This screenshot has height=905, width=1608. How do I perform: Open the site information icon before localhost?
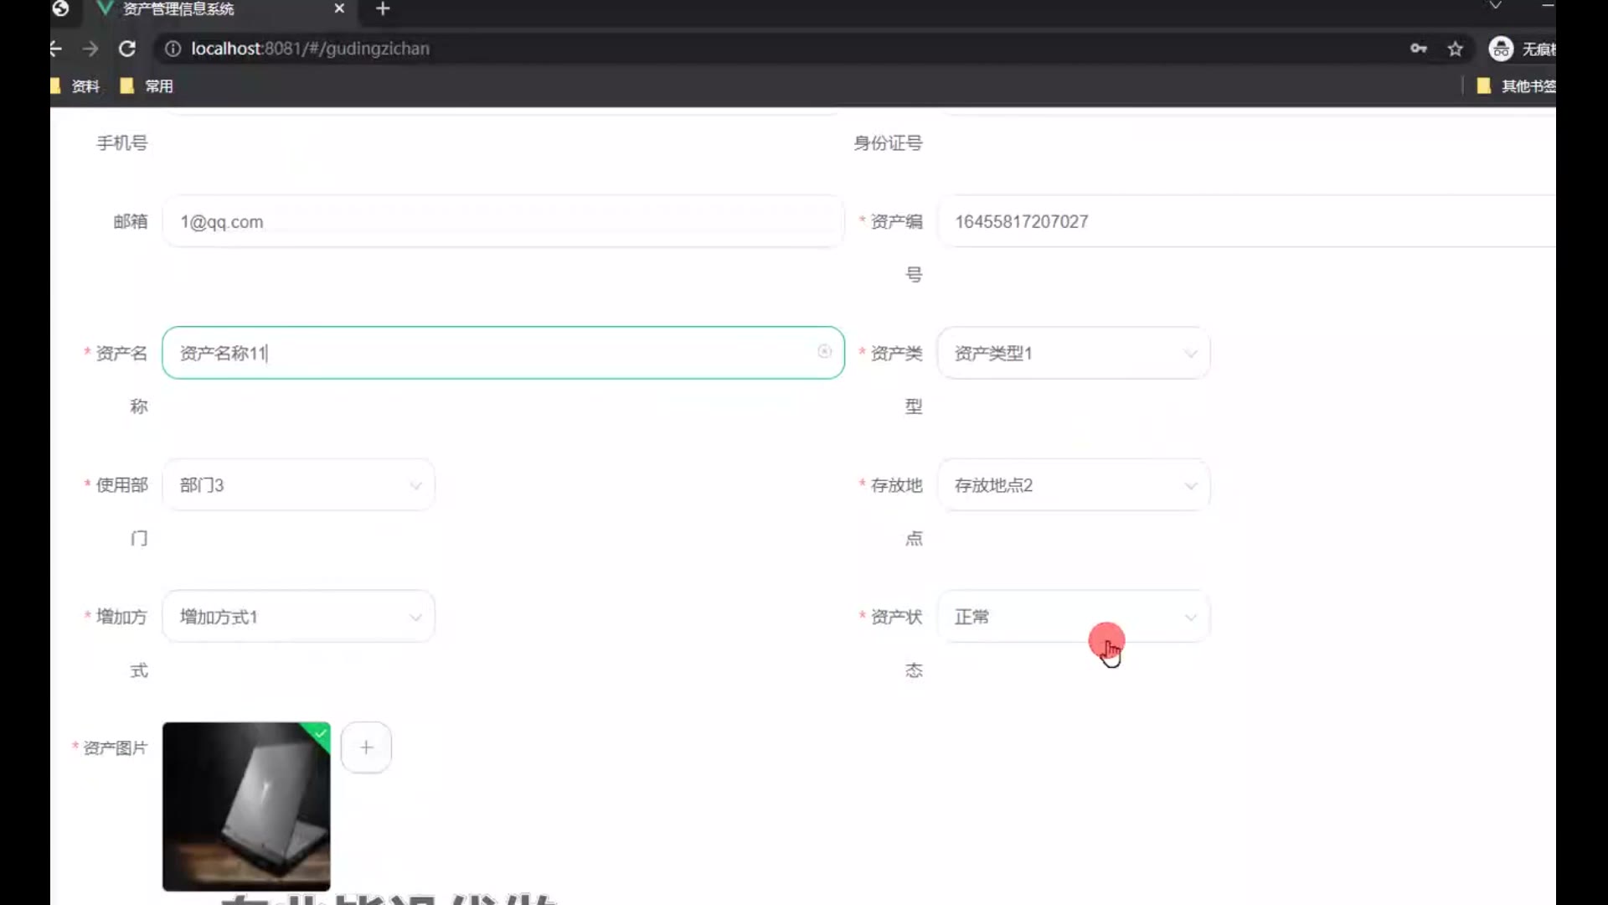click(173, 49)
